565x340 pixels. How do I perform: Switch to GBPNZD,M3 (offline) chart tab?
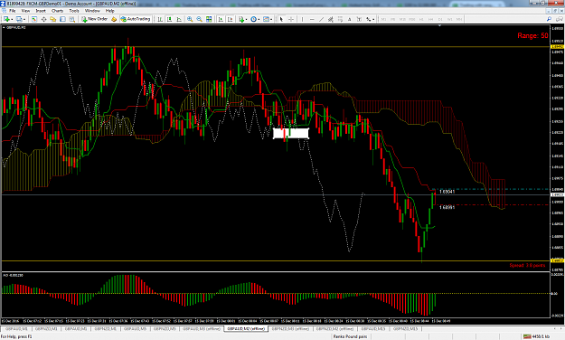point(290,329)
